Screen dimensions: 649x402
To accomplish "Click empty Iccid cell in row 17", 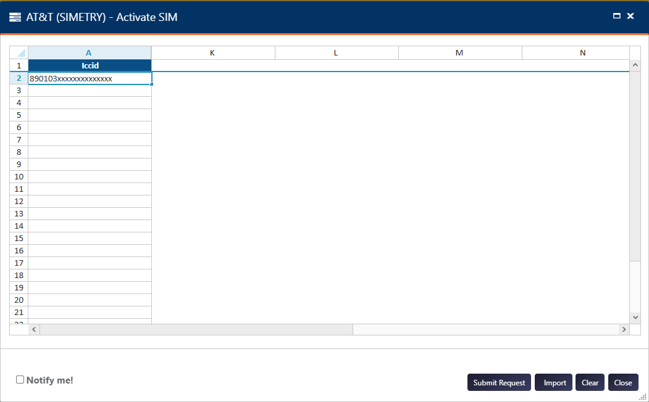I will 90,263.
